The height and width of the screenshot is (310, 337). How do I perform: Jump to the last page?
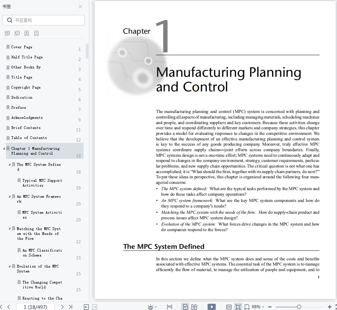(70, 307)
